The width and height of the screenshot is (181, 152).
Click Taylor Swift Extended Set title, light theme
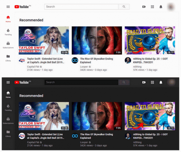point(46,60)
